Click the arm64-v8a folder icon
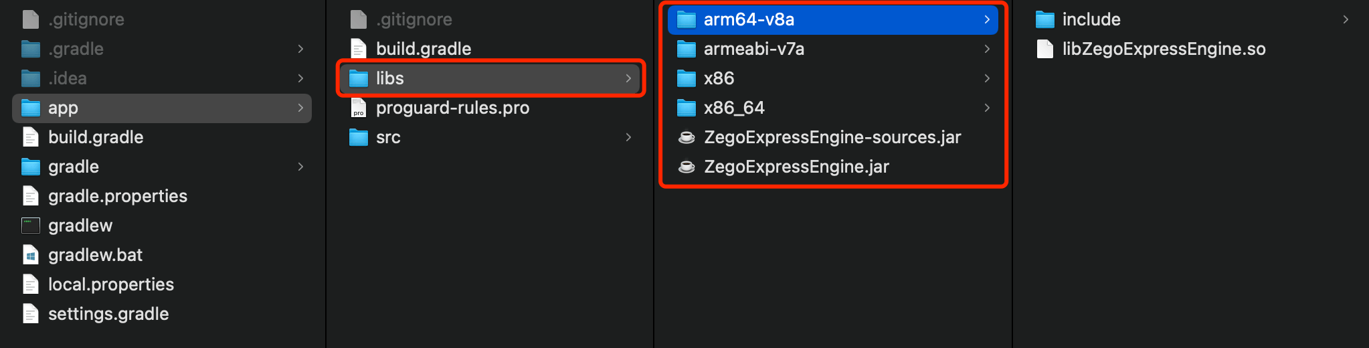1369x348 pixels. 686,19
